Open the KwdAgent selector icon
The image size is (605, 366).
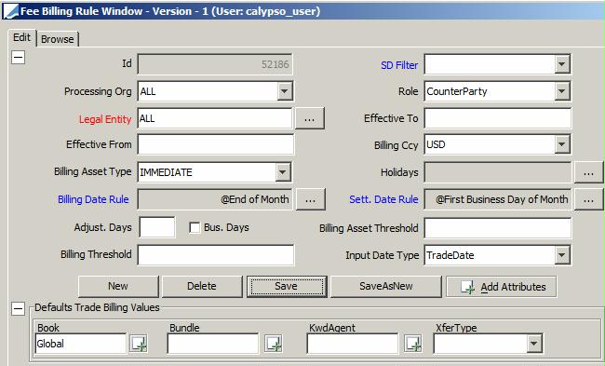point(413,344)
